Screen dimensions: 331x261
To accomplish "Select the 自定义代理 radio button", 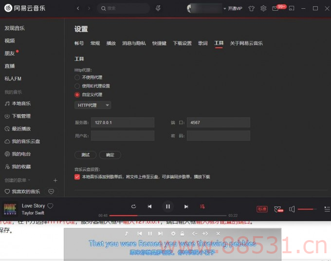I will pyautogui.click(x=77, y=94).
